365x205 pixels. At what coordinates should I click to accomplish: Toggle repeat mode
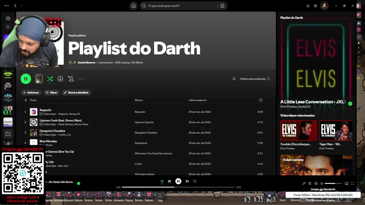pyautogui.click(x=195, y=181)
